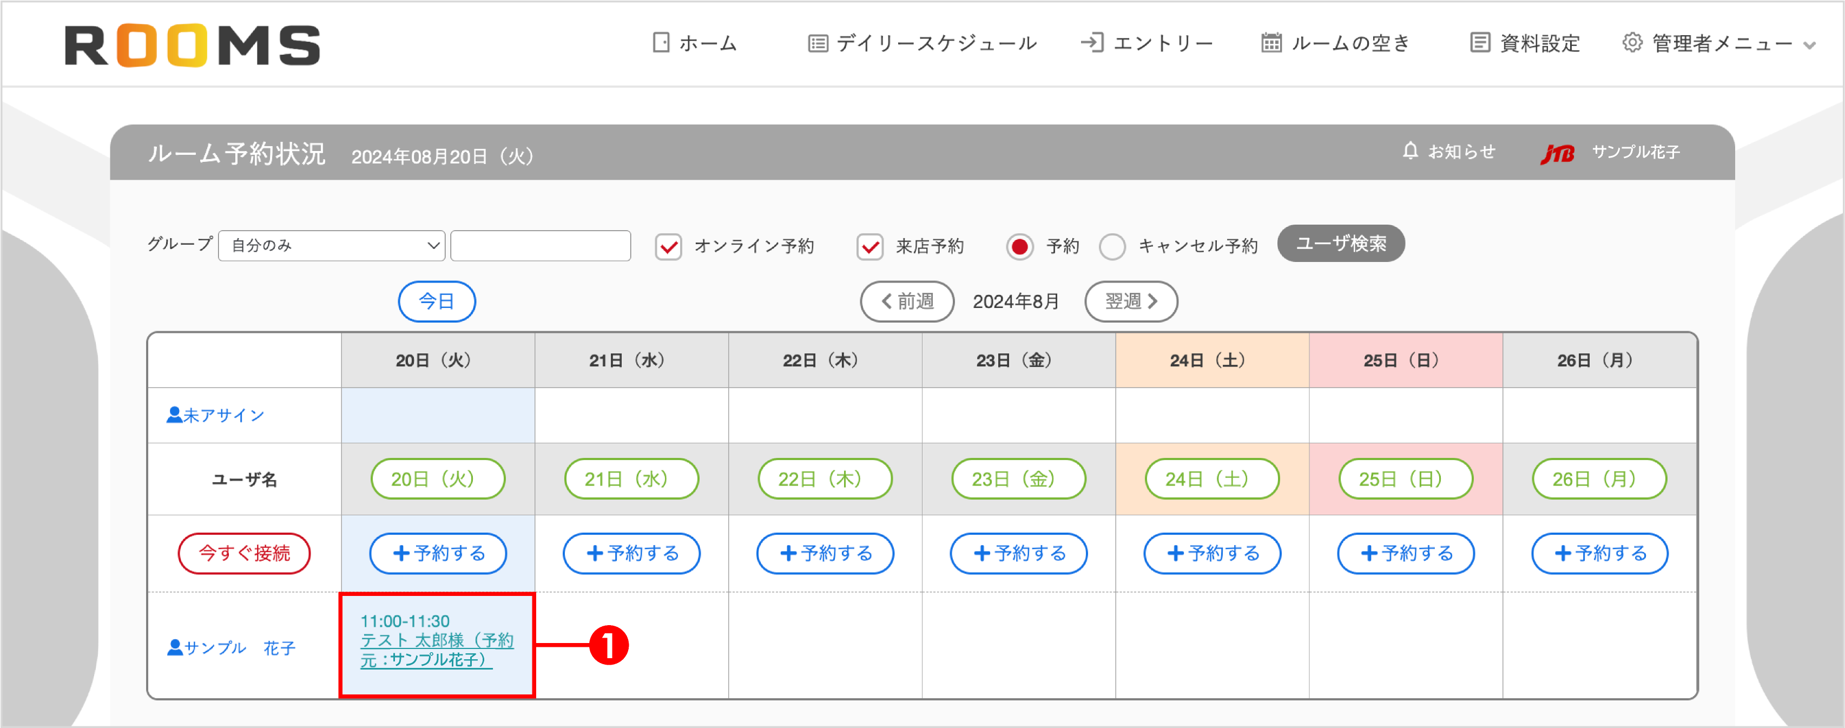The height and width of the screenshot is (728, 1845).
Task: Click the gear icon for 管理者メニュー
Action: 1633,43
